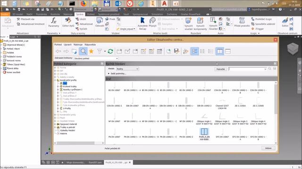The height and width of the screenshot is (169, 302).
Task: Click the Windows Start button
Action: [4, 3]
